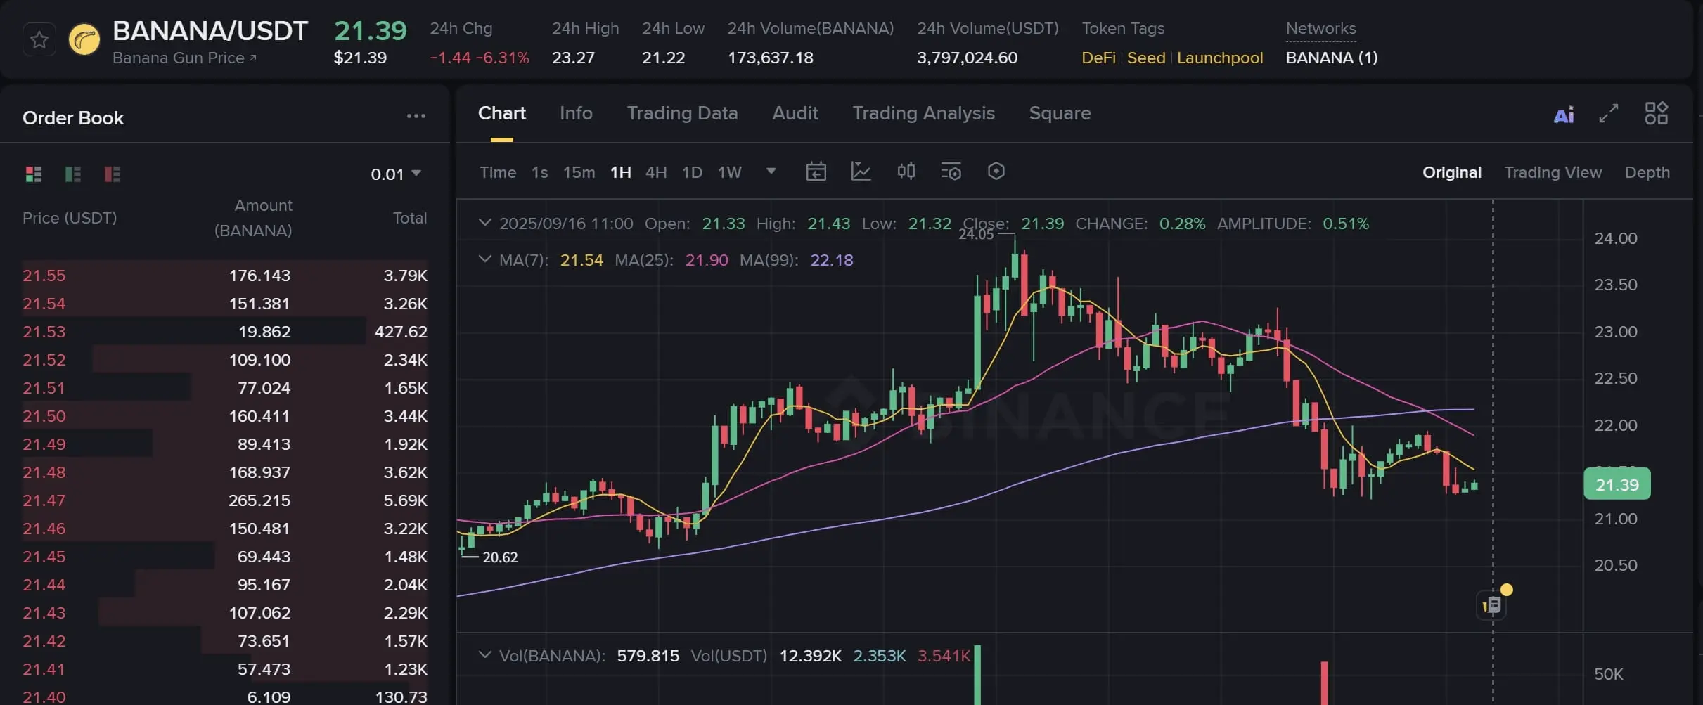This screenshot has height=705, width=1703.
Task: Open Order Book more options menu
Action: pyautogui.click(x=416, y=116)
